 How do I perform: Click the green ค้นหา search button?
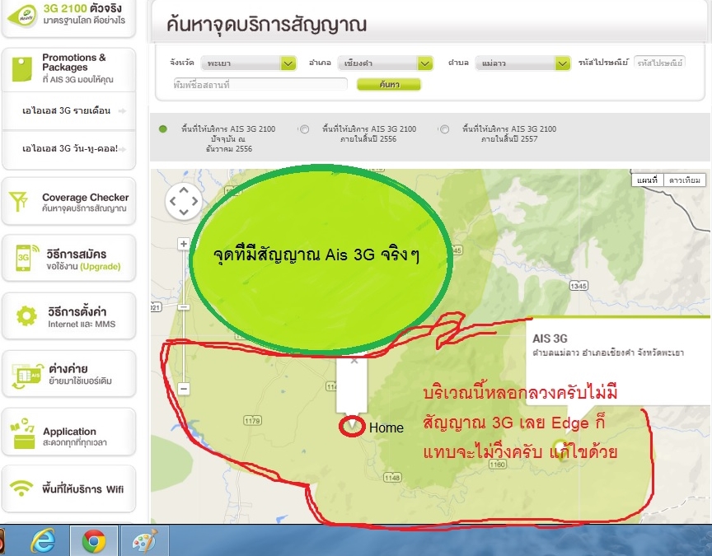point(389,84)
